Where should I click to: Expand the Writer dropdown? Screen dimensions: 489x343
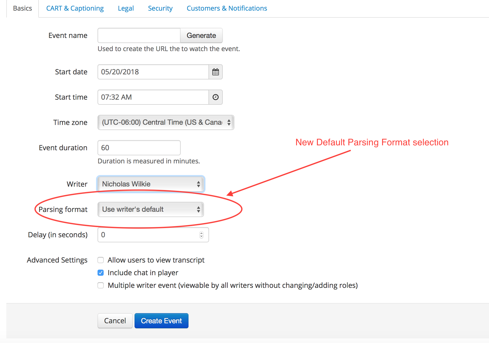(x=151, y=184)
